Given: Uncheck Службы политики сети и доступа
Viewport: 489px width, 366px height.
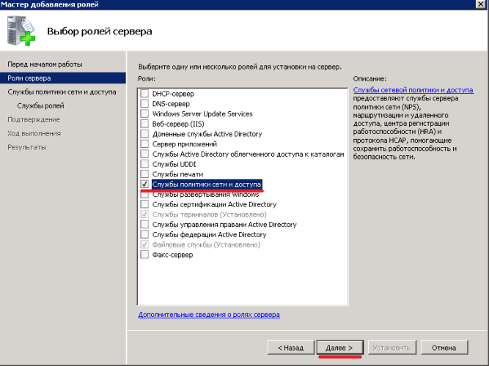Looking at the screenshot, I should tap(144, 184).
